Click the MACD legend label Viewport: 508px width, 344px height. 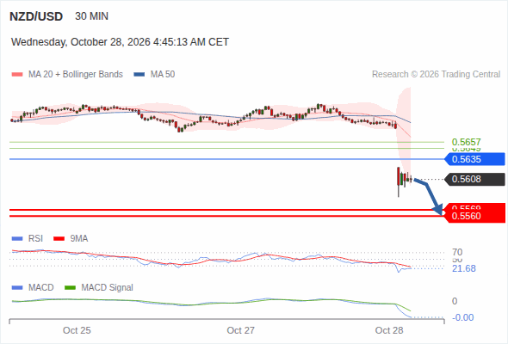[41, 287]
